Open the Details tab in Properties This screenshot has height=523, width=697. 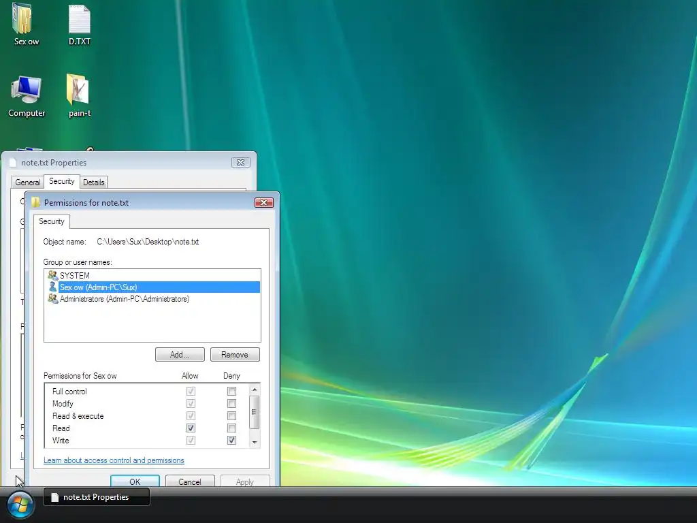[x=94, y=183]
